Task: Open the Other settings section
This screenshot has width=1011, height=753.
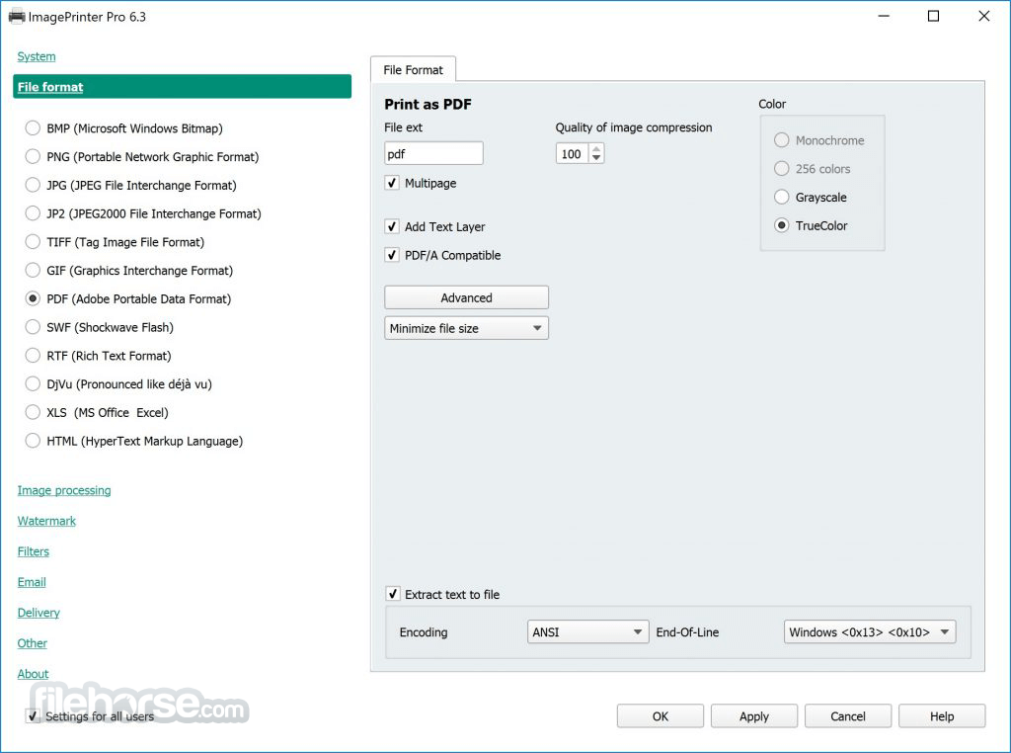Action: pos(33,643)
